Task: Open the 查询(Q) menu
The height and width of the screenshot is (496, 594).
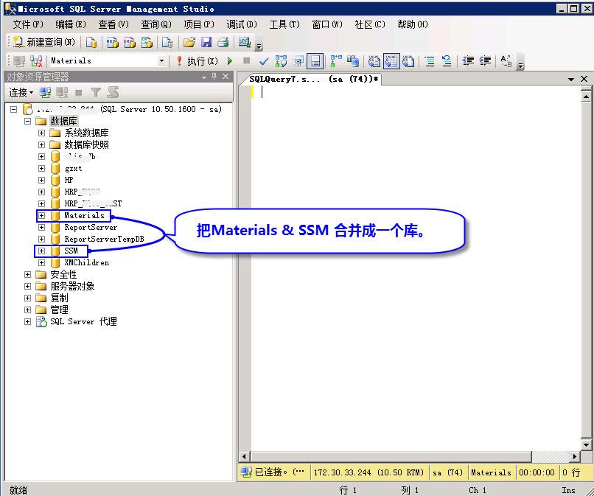Action: click(x=156, y=24)
